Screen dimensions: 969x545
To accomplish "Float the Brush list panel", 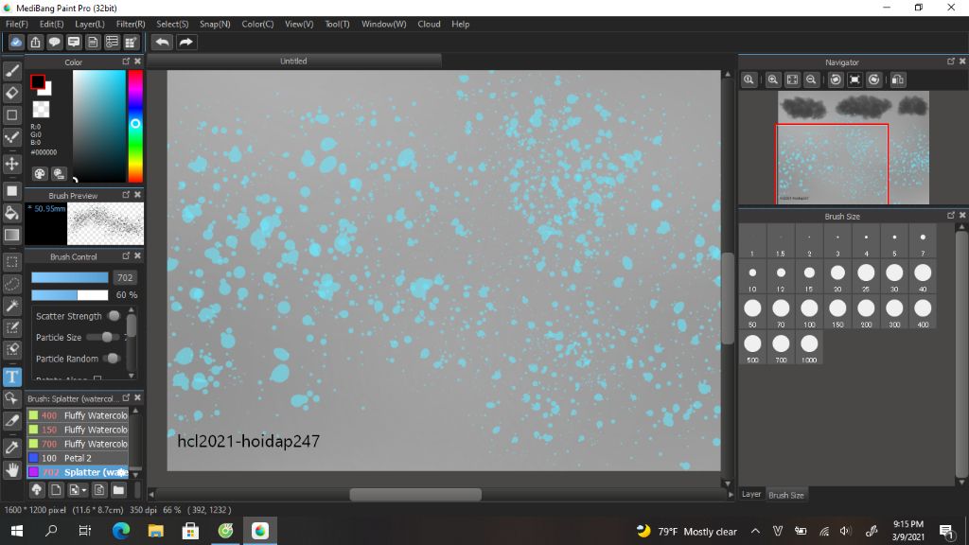I will click(126, 398).
